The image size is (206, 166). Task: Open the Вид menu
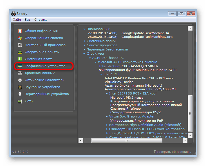pos(28,20)
